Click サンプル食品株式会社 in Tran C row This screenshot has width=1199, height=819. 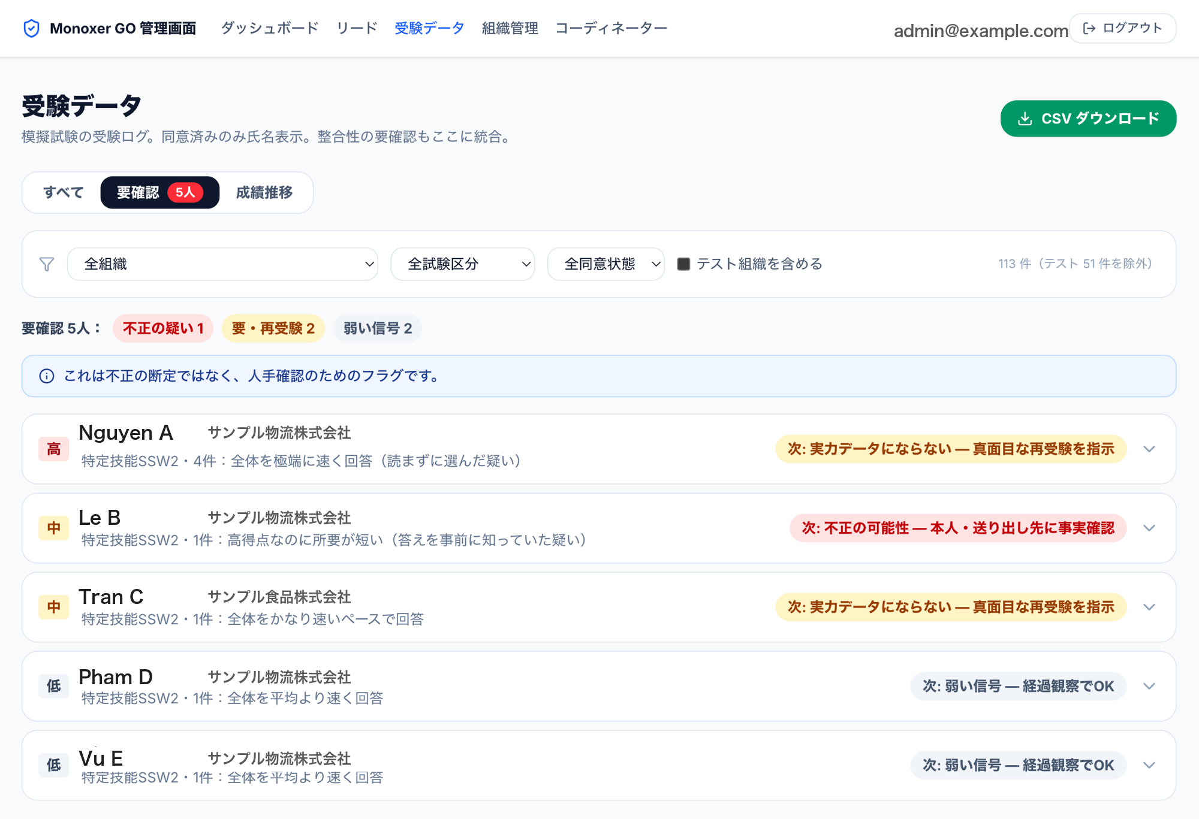pos(279,597)
